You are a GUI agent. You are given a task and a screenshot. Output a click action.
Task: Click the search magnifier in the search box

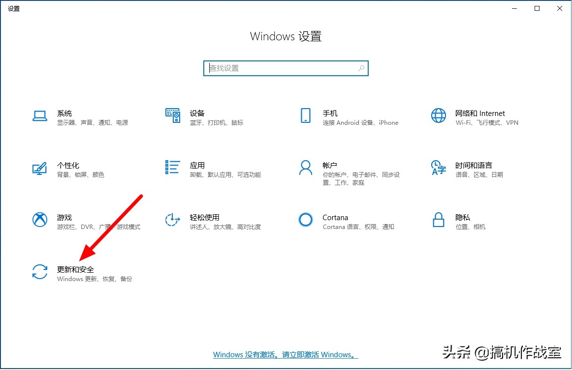[x=360, y=68]
